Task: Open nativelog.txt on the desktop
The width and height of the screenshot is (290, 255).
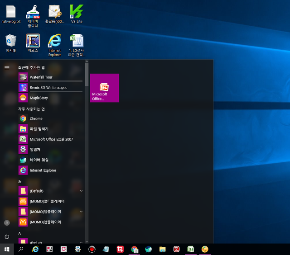Action: [11, 14]
